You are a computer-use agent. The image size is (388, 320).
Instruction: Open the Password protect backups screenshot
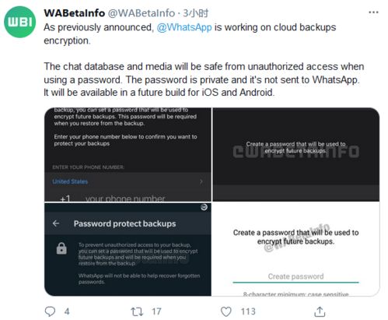[x=128, y=249]
